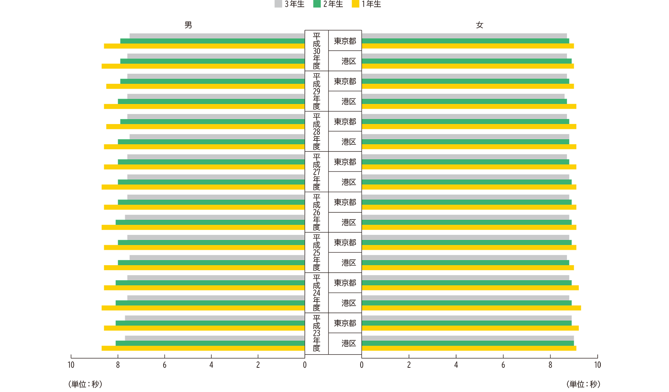Click 港区 cell in 平成26年度 group
This screenshot has width=669, height=392.
345,222
